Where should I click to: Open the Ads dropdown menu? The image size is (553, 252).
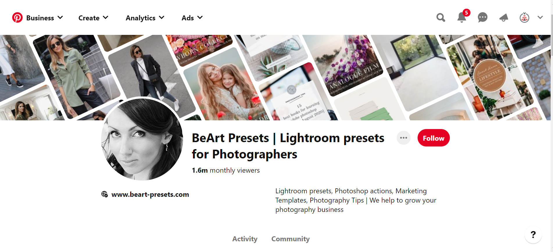click(192, 18)
